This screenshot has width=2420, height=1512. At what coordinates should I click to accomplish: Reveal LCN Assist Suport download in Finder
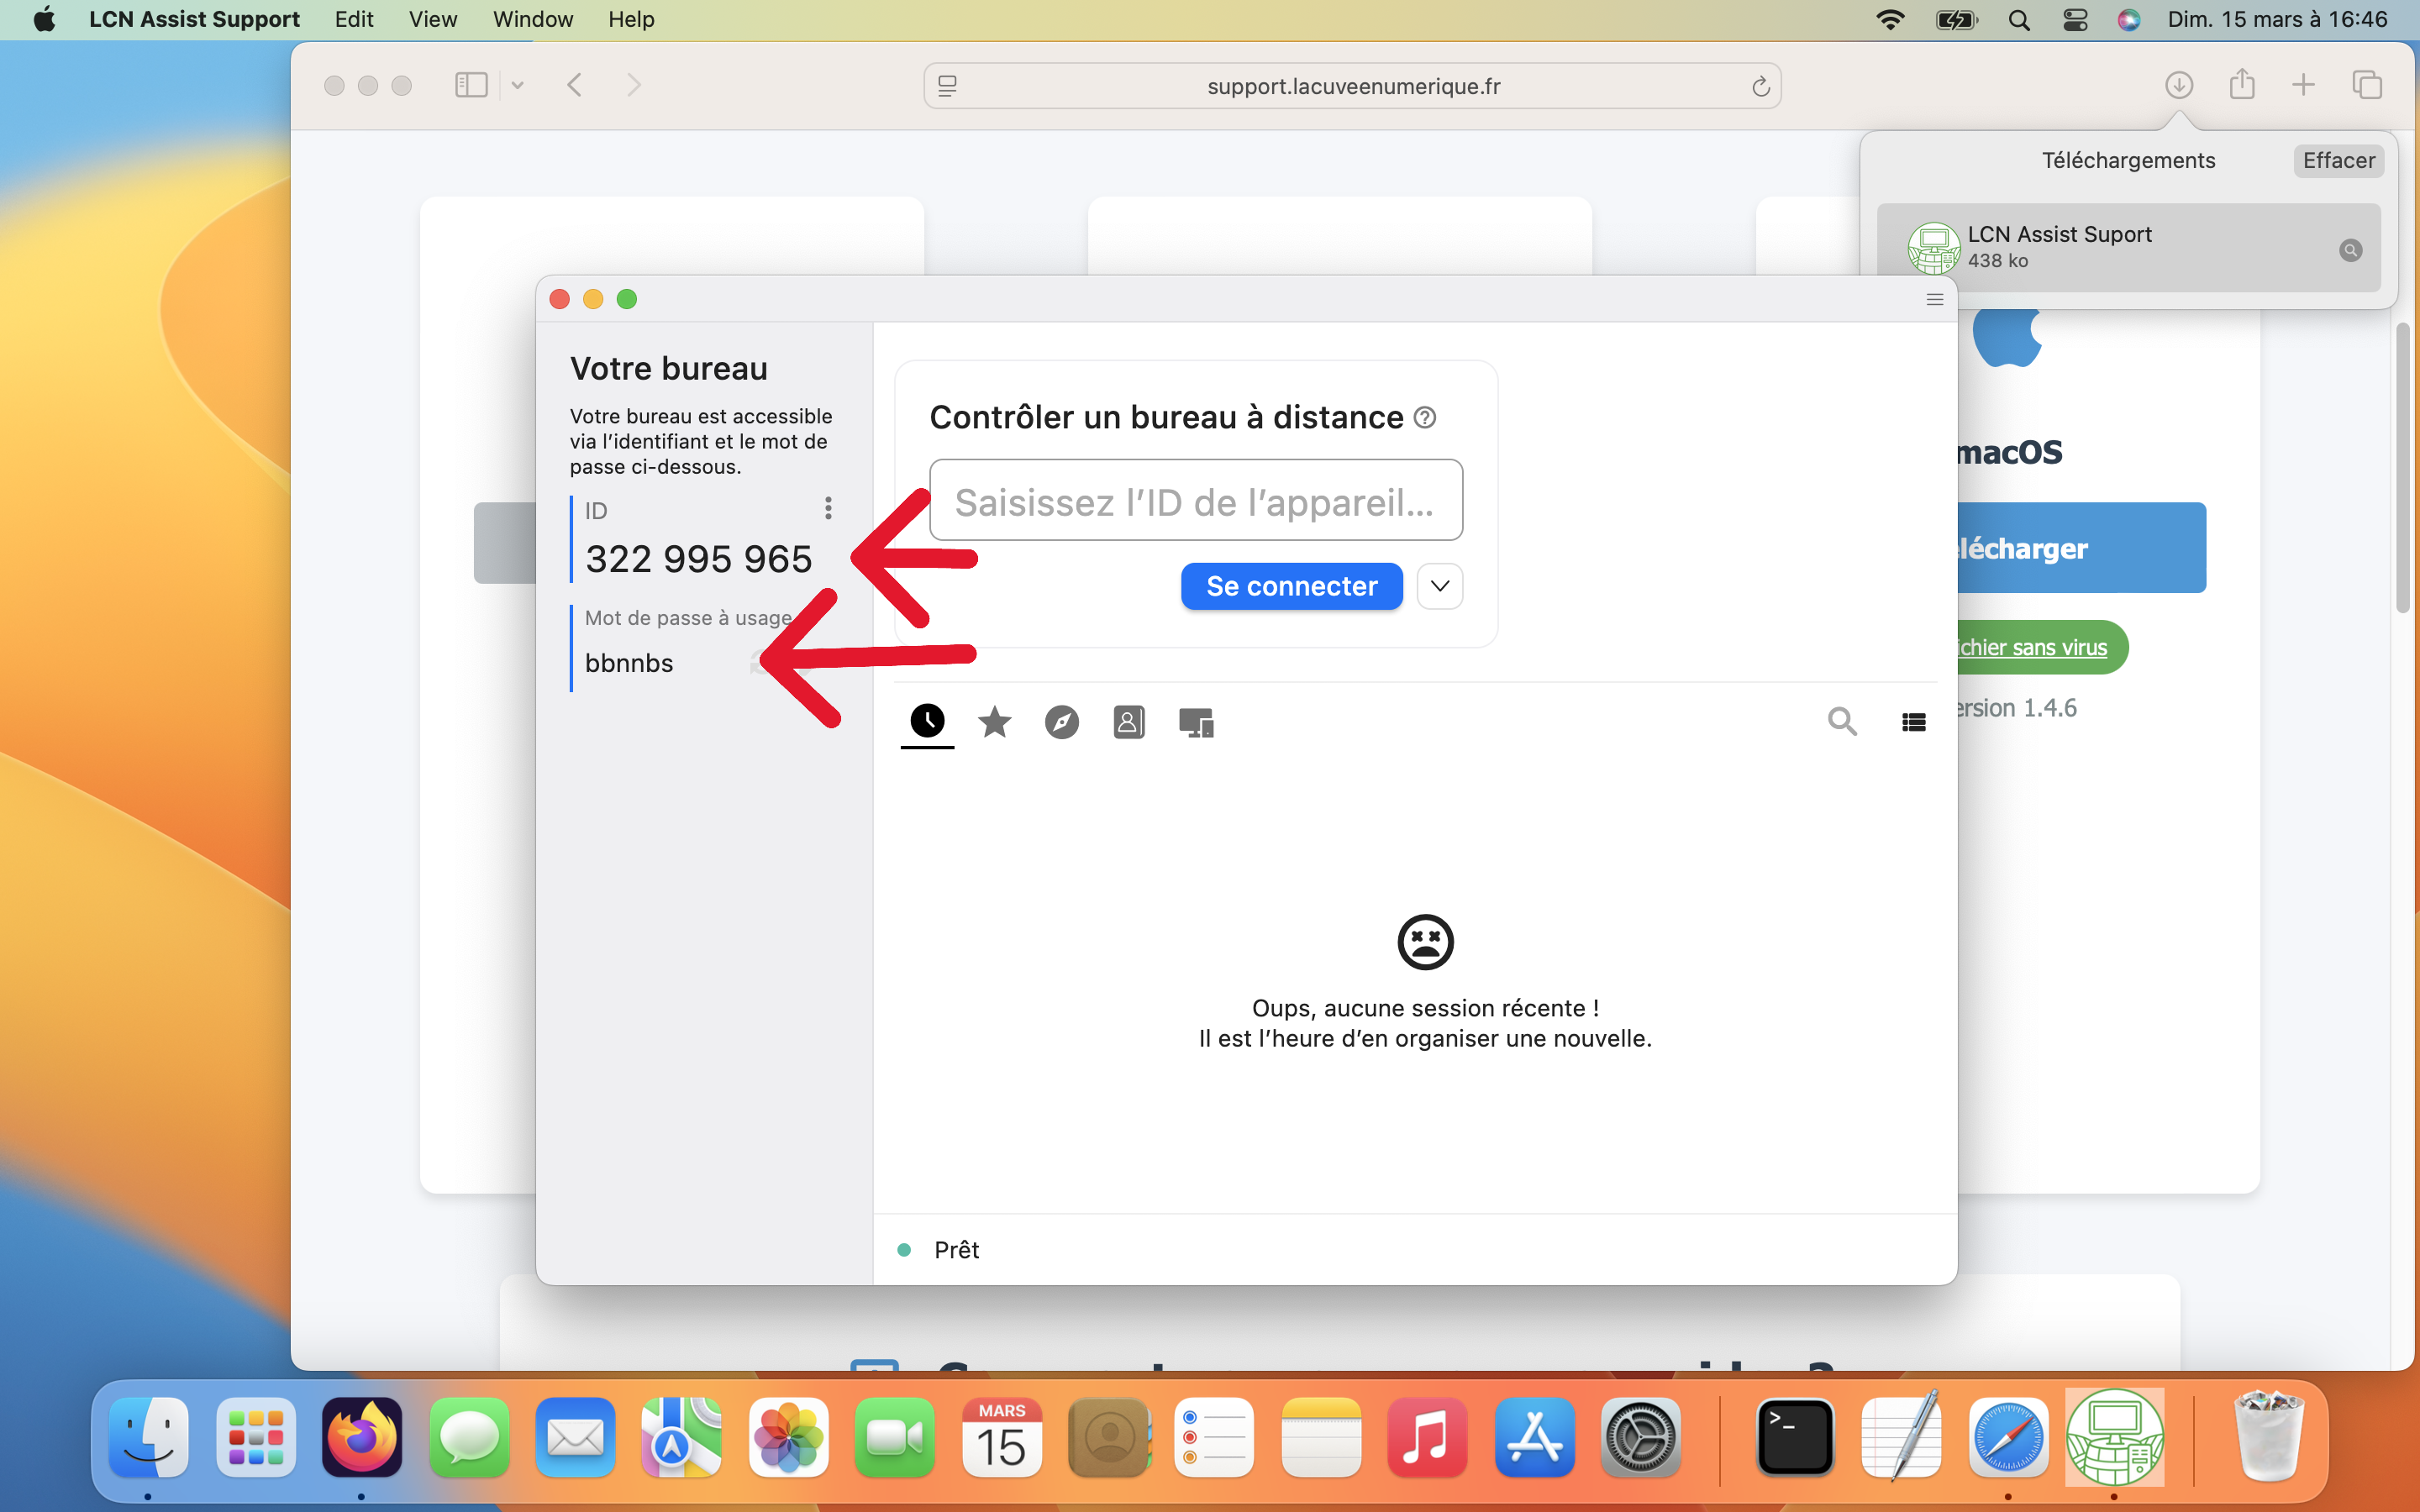(2351, 250)
